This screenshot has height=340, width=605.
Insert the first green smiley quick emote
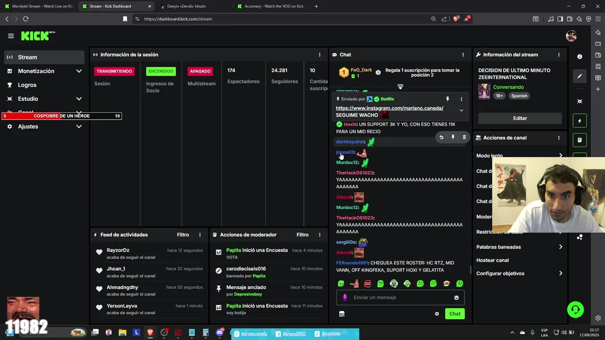click(341, 284)
